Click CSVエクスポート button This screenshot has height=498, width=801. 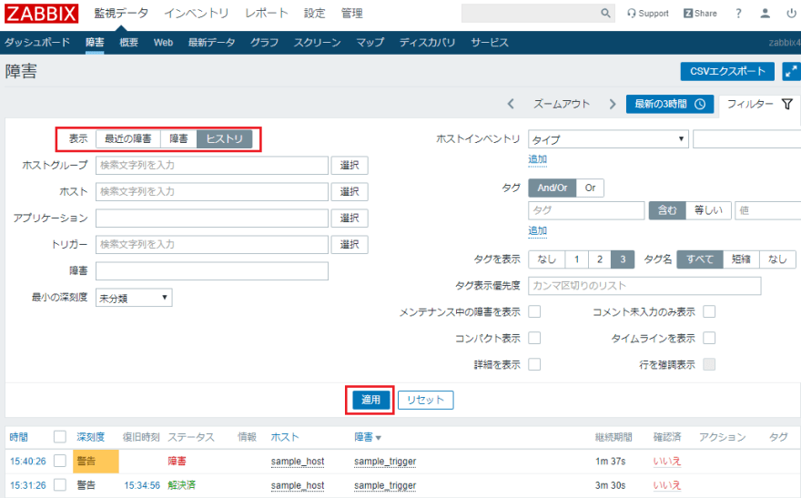click(727, 72)
